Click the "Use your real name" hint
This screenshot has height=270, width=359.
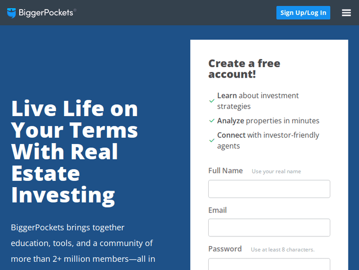276,171
